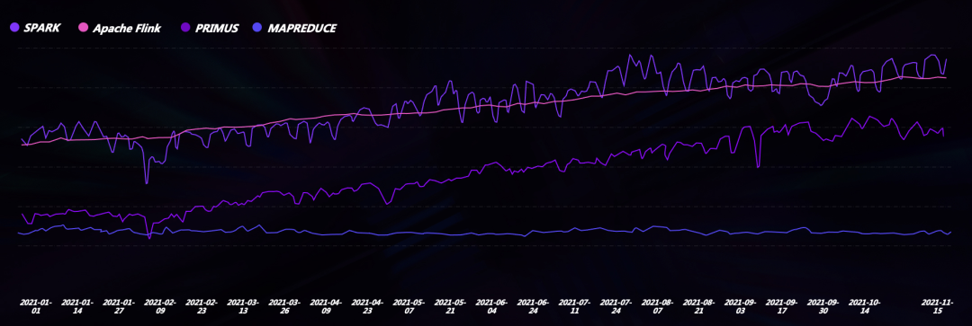Select the 2021-06-04 axis date label
The height and width of the screenshot is (326, 972).
click(x=492, y=307)
